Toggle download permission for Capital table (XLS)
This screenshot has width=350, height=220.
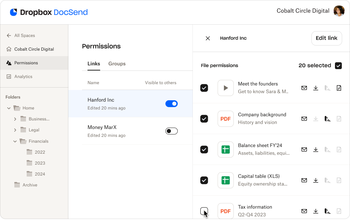click(x=315, y=180)
